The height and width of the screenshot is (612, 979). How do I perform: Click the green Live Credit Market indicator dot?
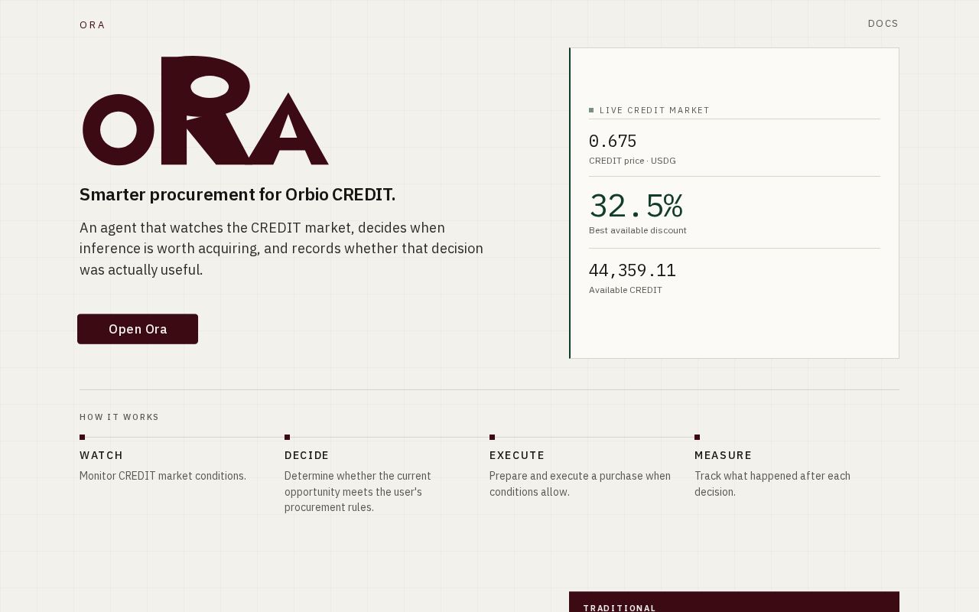(x=591, y=110)
